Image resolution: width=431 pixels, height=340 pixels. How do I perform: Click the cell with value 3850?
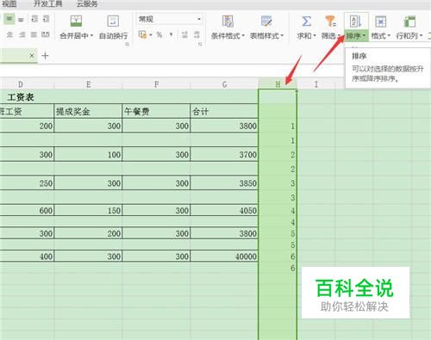click(224, 183)
